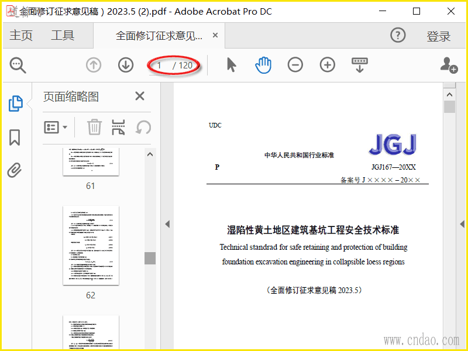Image resolution: width=468 pixels, height=351 pixels.
Task: Click the current page number field
Action: (x=160, y=66)
